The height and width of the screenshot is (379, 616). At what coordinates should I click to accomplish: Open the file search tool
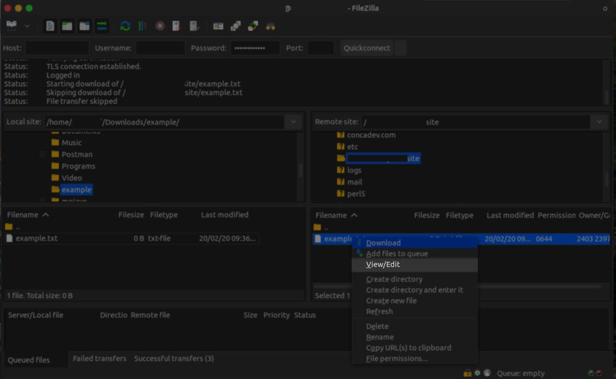click(269, 25)
